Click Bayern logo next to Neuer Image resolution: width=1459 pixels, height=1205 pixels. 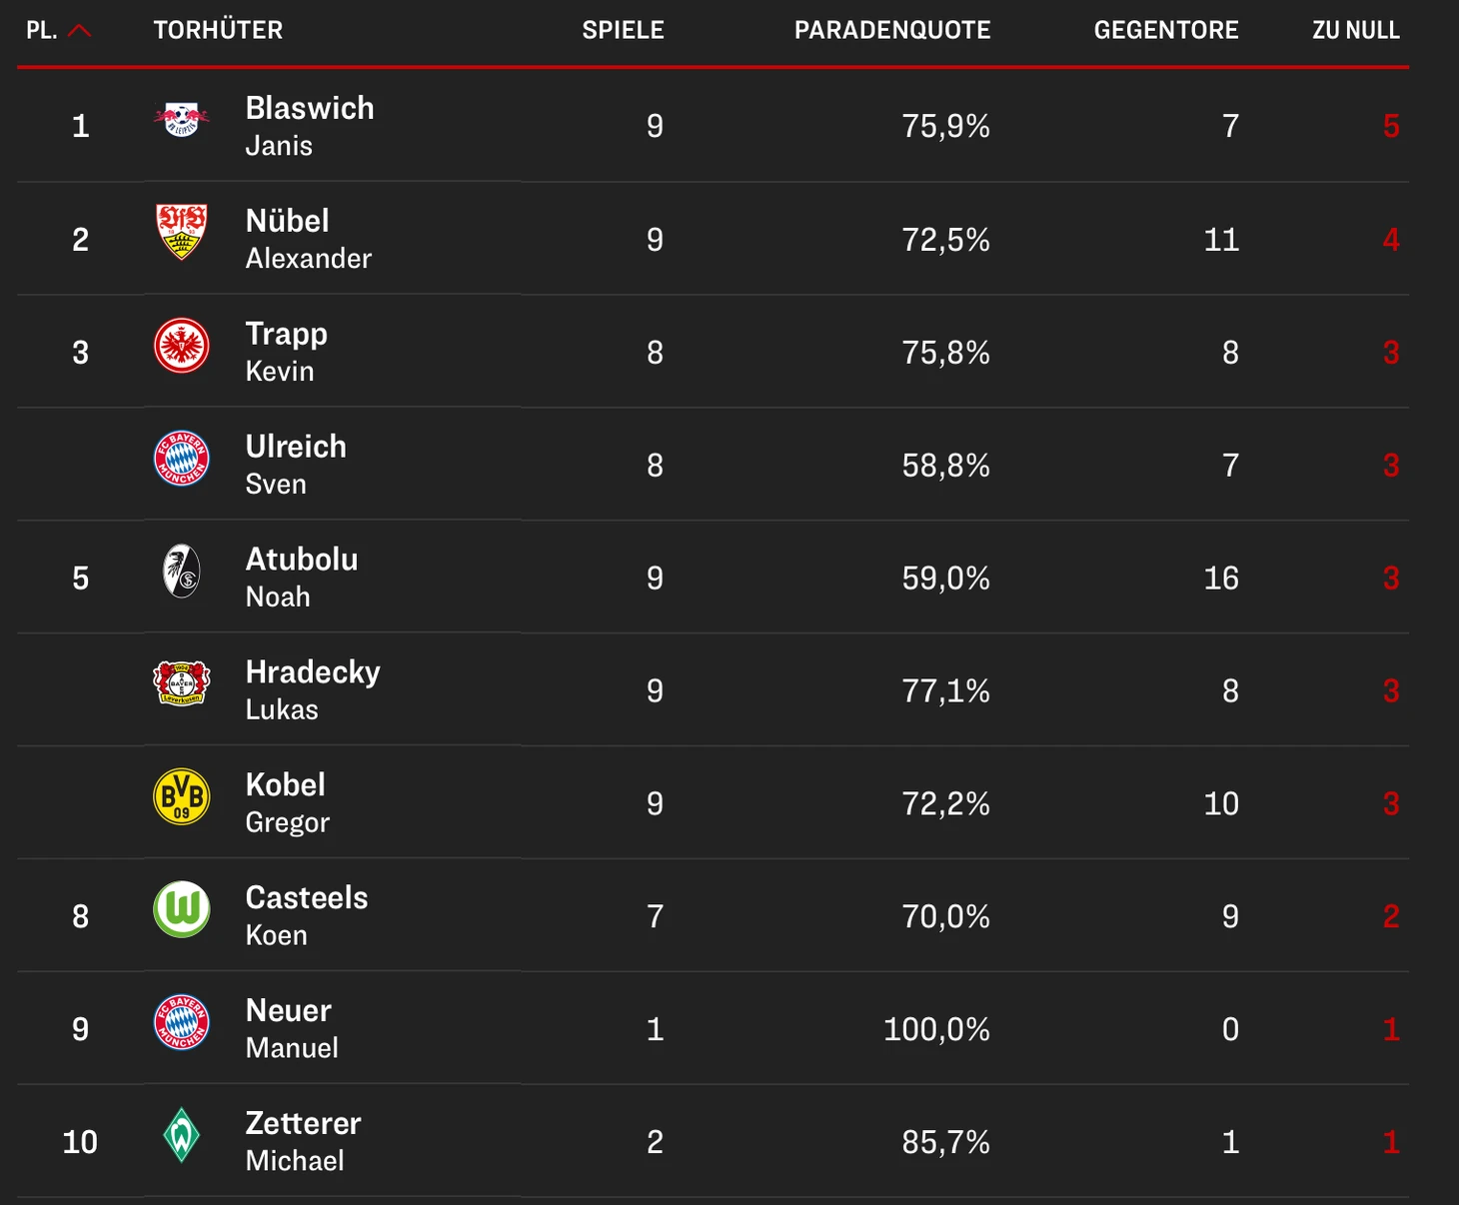point(181,1023)
